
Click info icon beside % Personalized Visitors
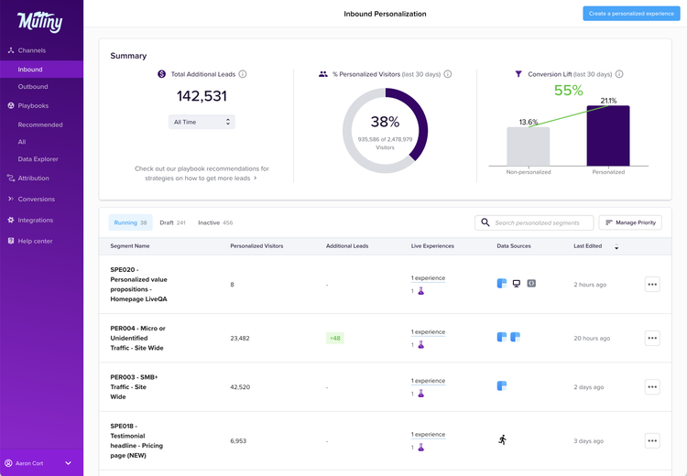coord(447,74)
